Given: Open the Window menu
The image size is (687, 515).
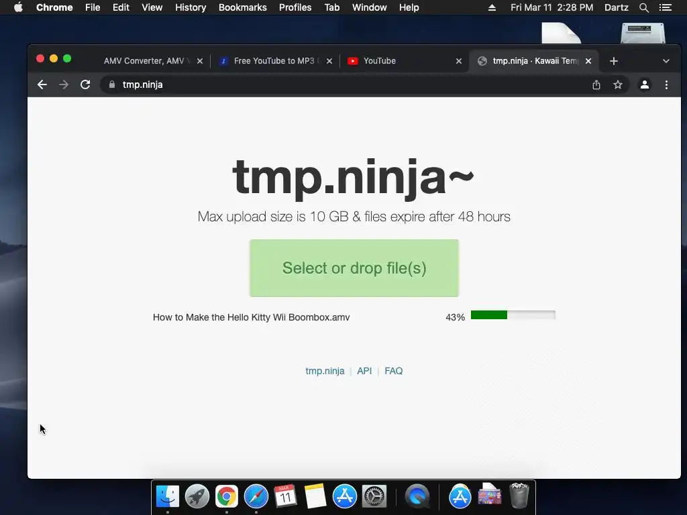Looking at the screenshot, I should pos(370,7).
